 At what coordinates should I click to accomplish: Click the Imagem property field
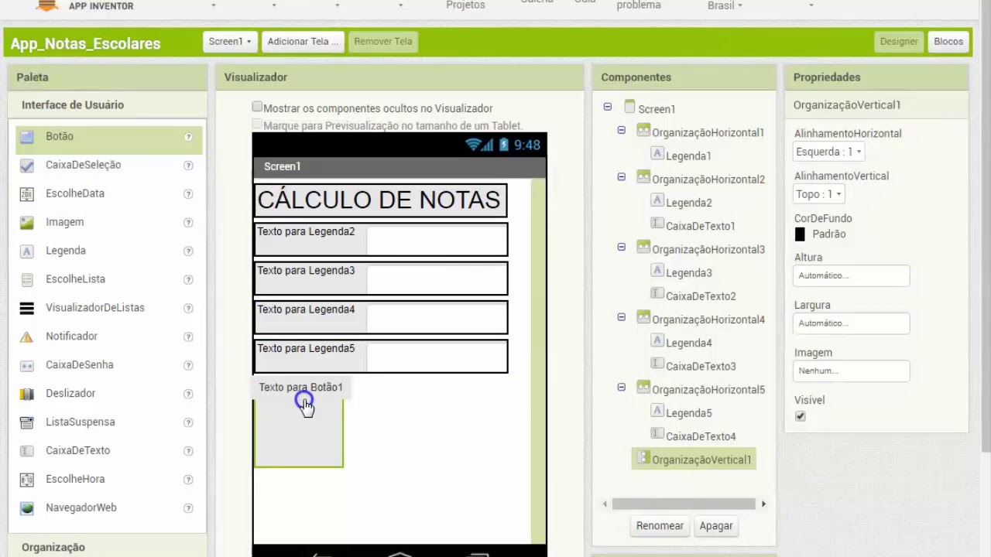tap(852, 371)
